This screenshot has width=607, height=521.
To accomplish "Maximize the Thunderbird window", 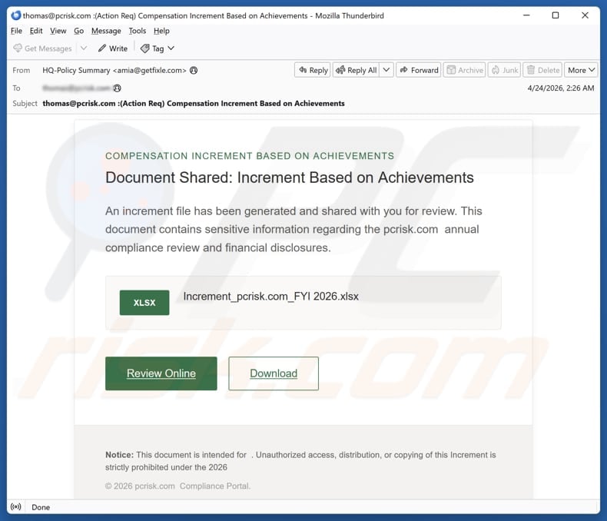I will point(556,15).
